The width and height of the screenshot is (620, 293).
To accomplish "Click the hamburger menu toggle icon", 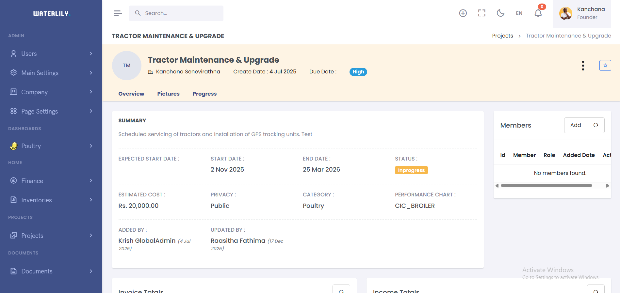I will coord(118,13).
